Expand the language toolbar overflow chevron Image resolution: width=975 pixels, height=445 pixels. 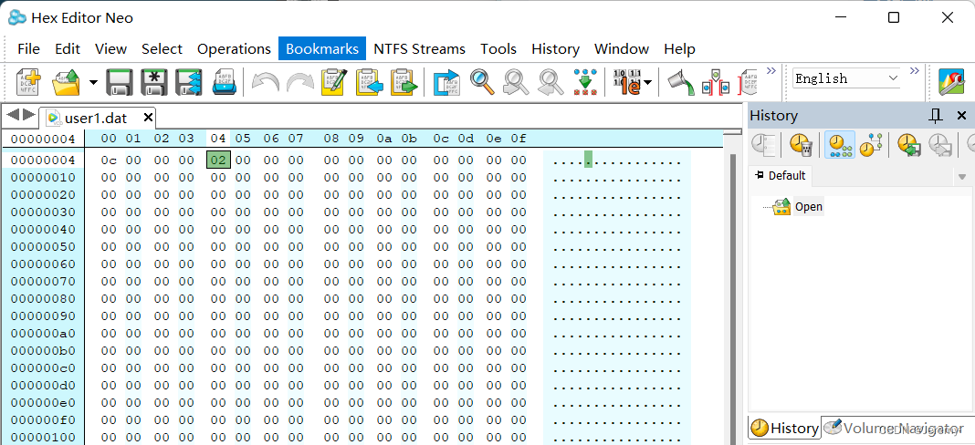[914, 71]
